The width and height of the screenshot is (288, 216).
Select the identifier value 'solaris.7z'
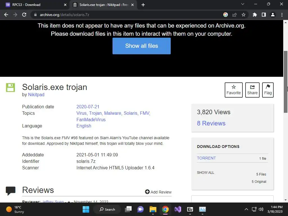86,161
